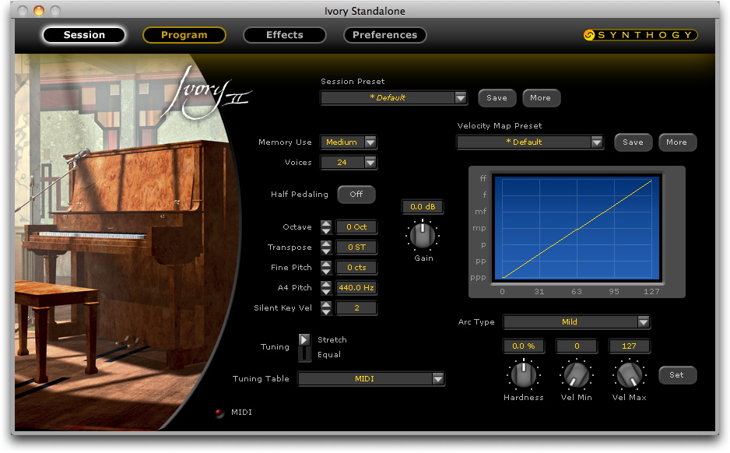
Task: Click the Octave stepper arrows
Action: point(325,227)
